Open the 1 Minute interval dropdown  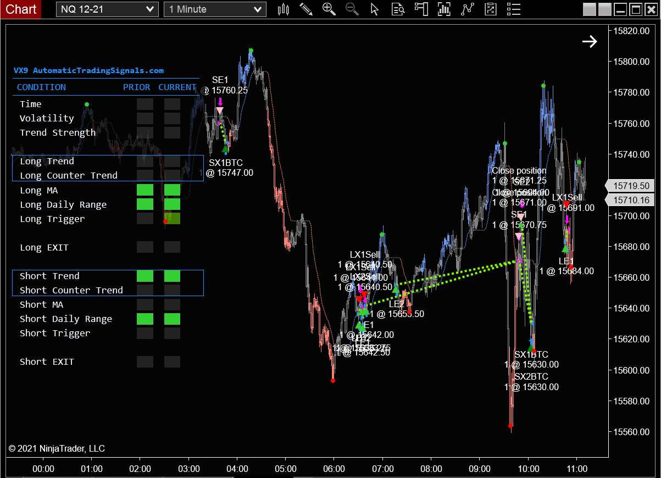(x=214, y=9)
